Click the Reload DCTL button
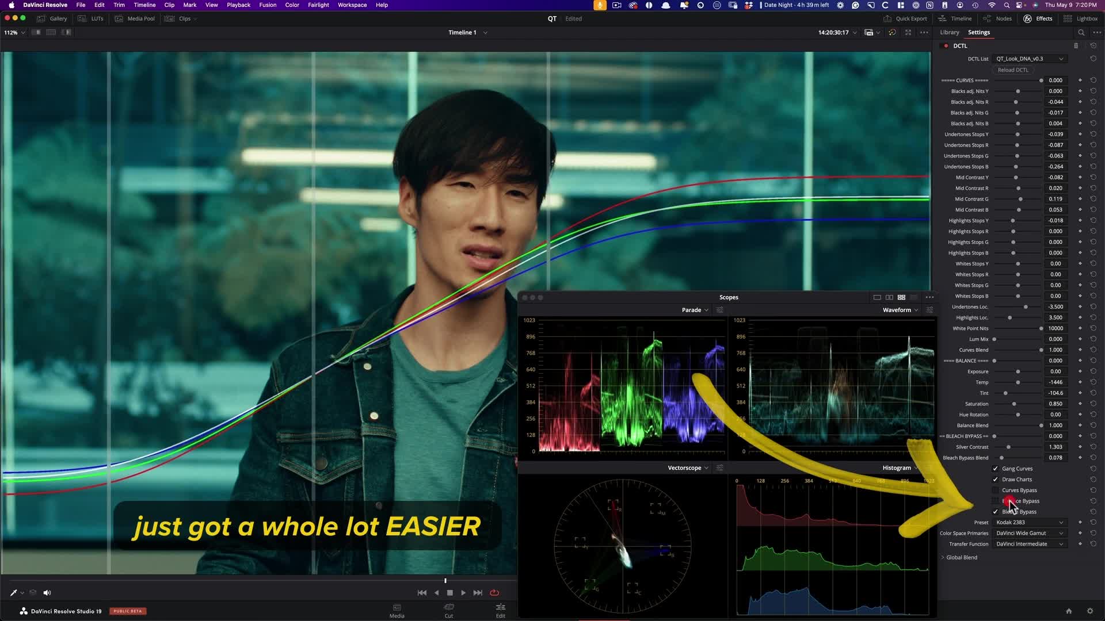Viewport: 1105px width, 621px height. 1013,70
